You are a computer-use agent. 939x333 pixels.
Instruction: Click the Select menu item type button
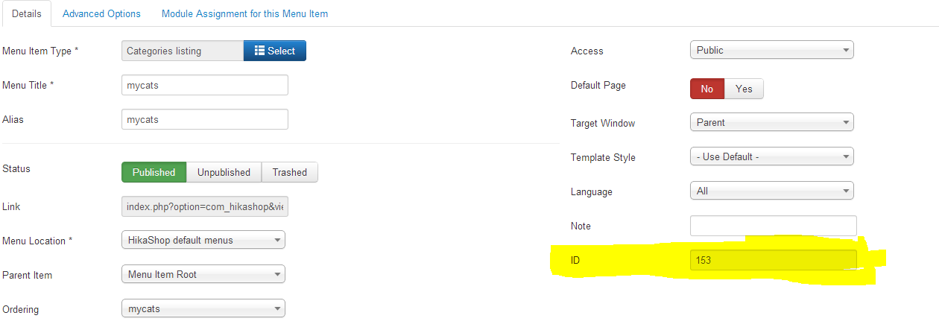(274, 51)
